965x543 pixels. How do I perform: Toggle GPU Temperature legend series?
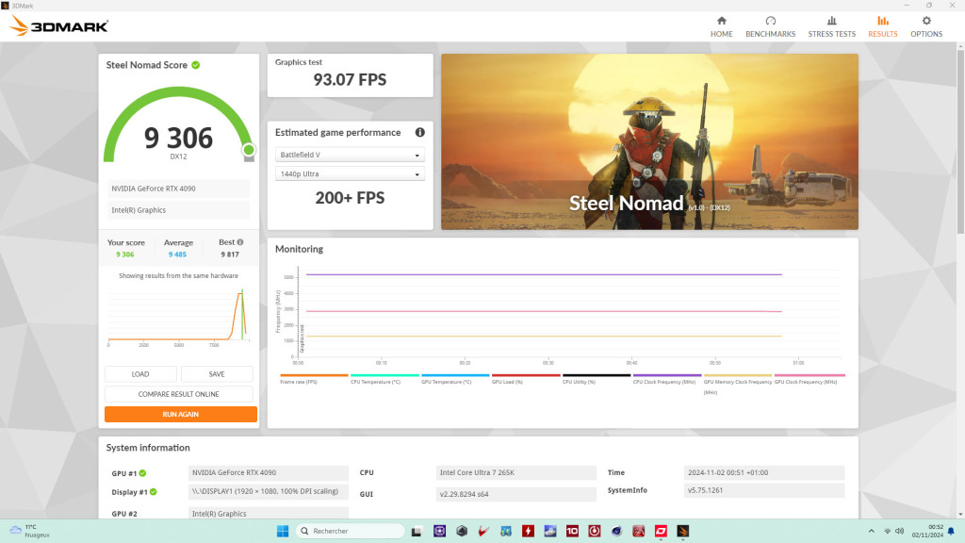(x=455, y=379)
